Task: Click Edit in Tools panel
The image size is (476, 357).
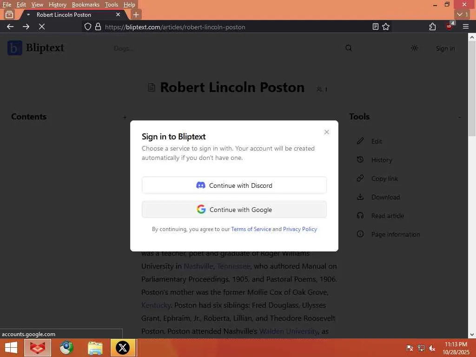Action: 377,141
